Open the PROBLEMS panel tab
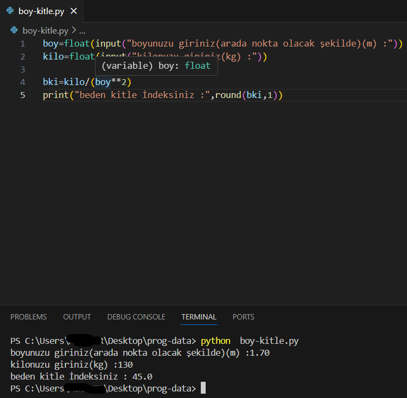 pyautogui.click(x=28, y=317)
